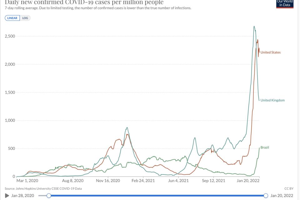Select the LINEAR scale option
This screenshot has height=200, width=300.
12,18
